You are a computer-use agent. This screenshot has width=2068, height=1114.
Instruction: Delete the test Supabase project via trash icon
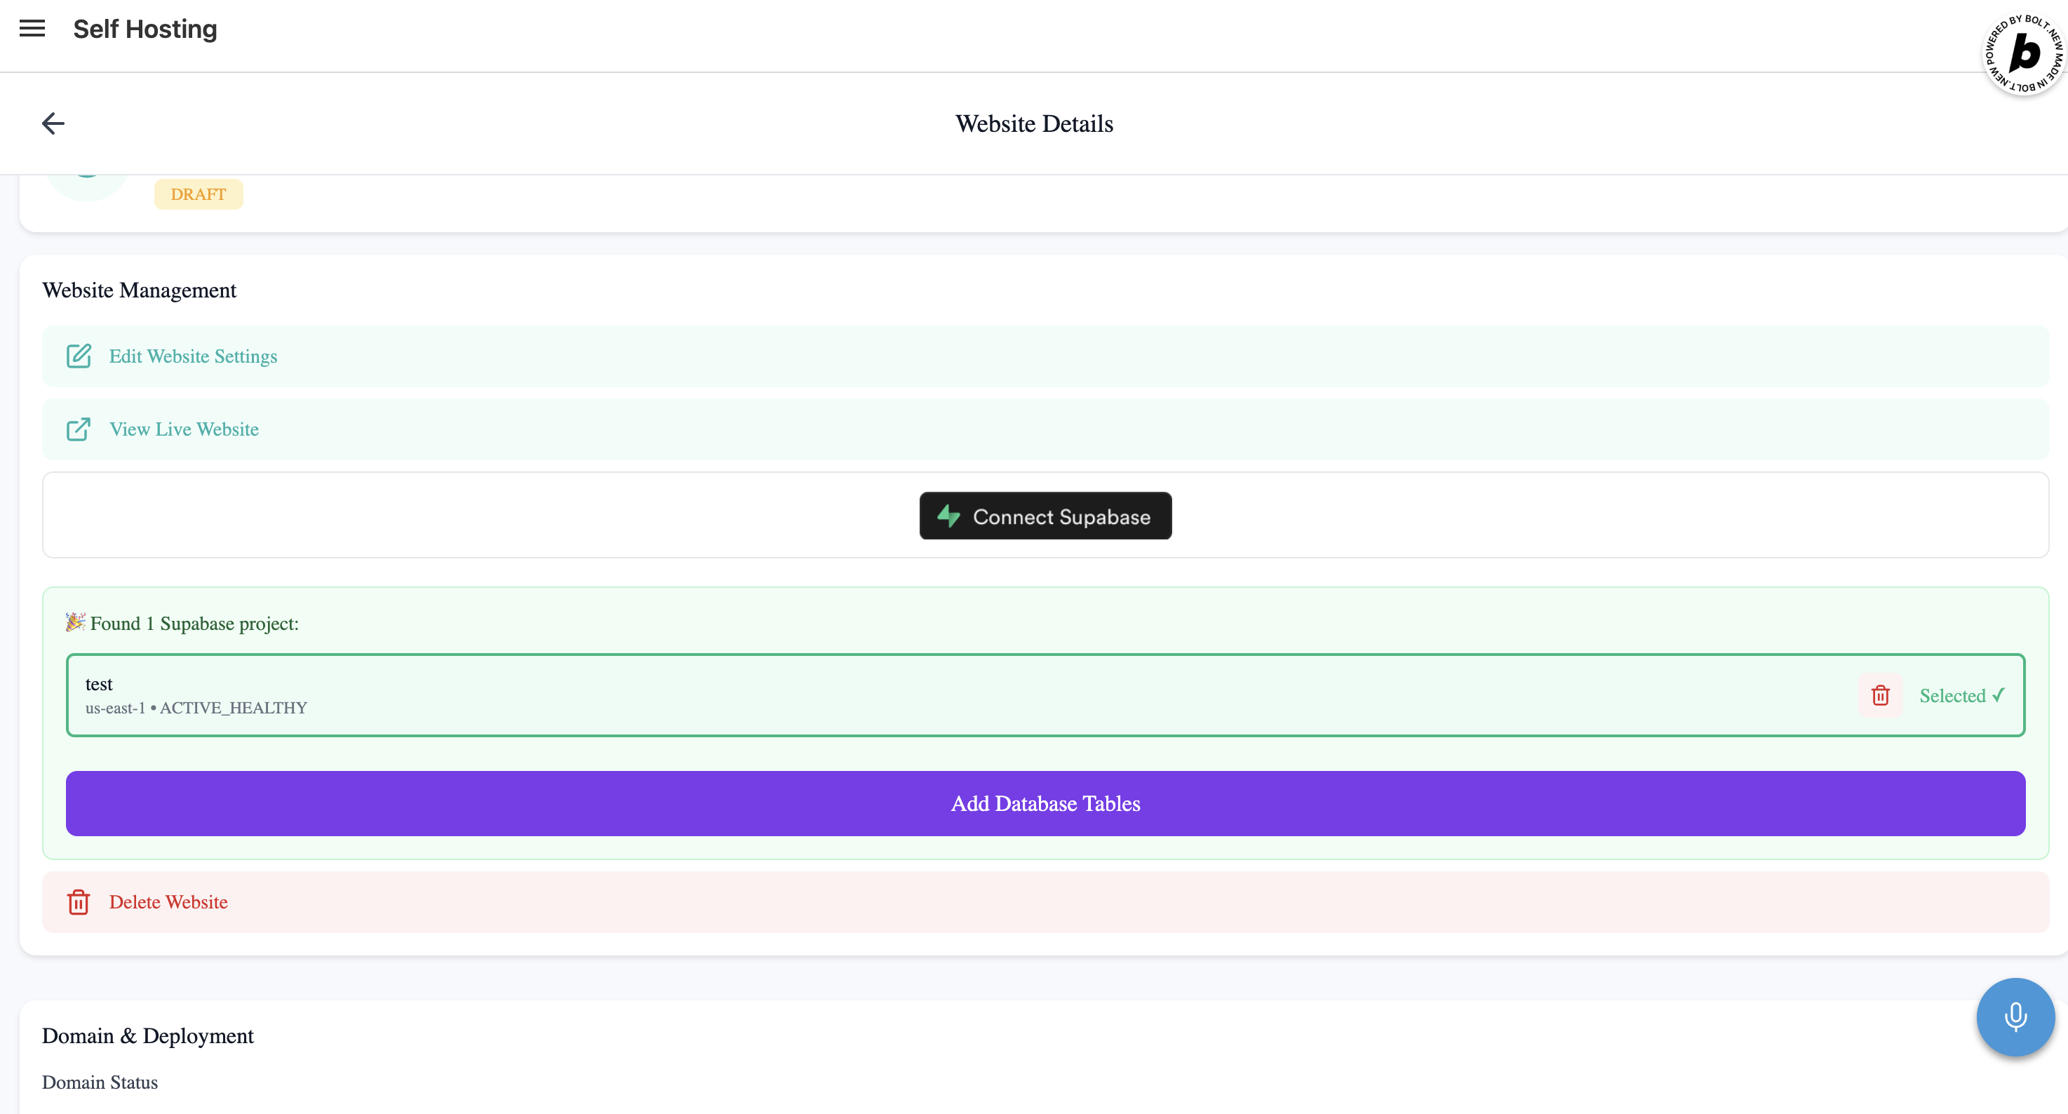[1880, 695]
